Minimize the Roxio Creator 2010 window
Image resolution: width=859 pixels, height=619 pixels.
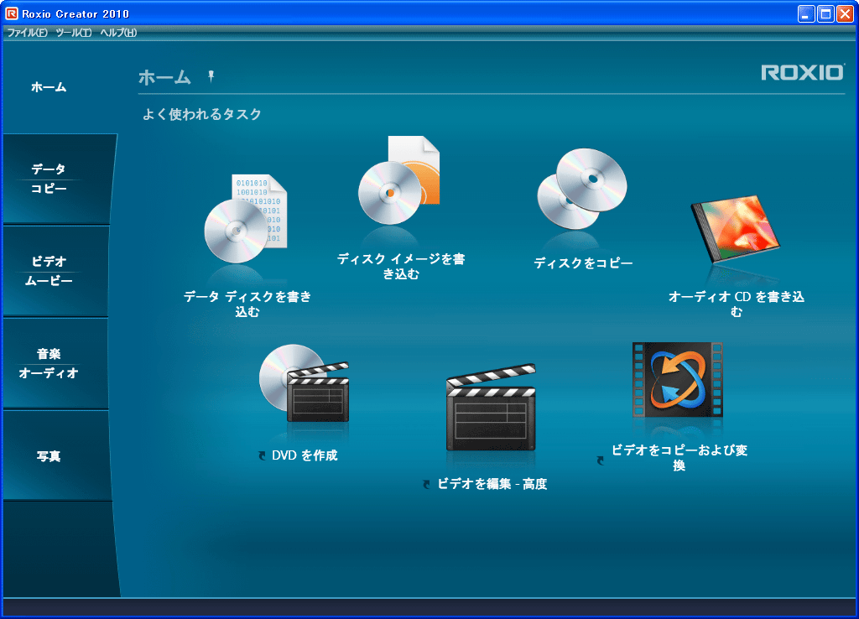click(x=806, y=13)
